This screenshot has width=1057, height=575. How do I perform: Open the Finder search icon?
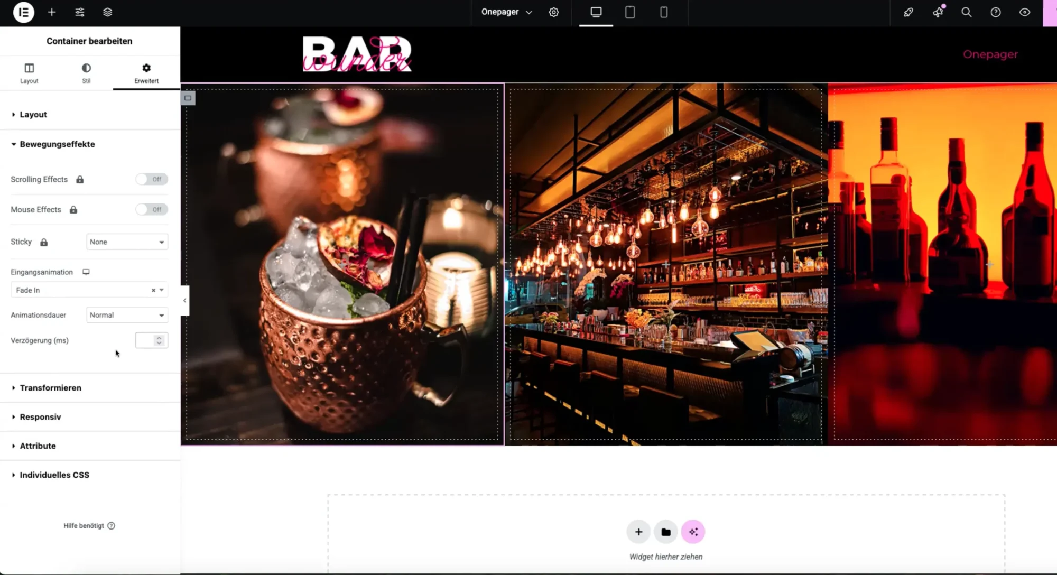967,12
